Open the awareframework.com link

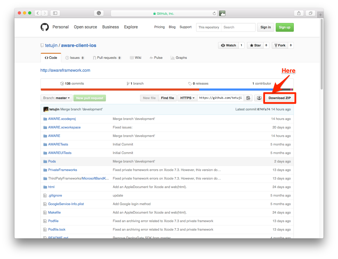pos(65,70)
